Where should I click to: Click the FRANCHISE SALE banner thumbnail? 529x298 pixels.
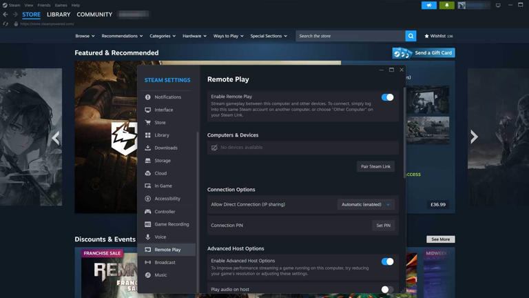click(109, 274)
